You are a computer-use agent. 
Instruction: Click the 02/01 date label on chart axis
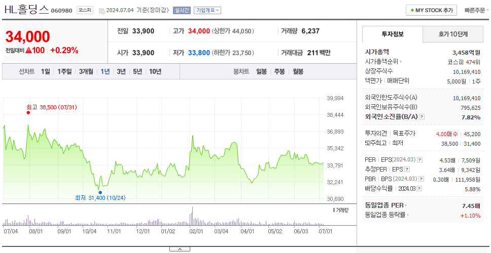197,231
